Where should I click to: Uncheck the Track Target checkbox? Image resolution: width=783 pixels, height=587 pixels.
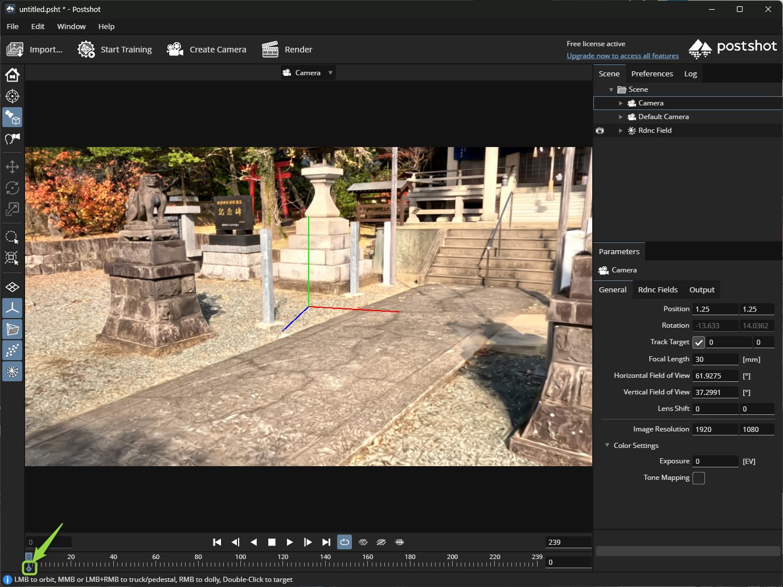[699, 342]
